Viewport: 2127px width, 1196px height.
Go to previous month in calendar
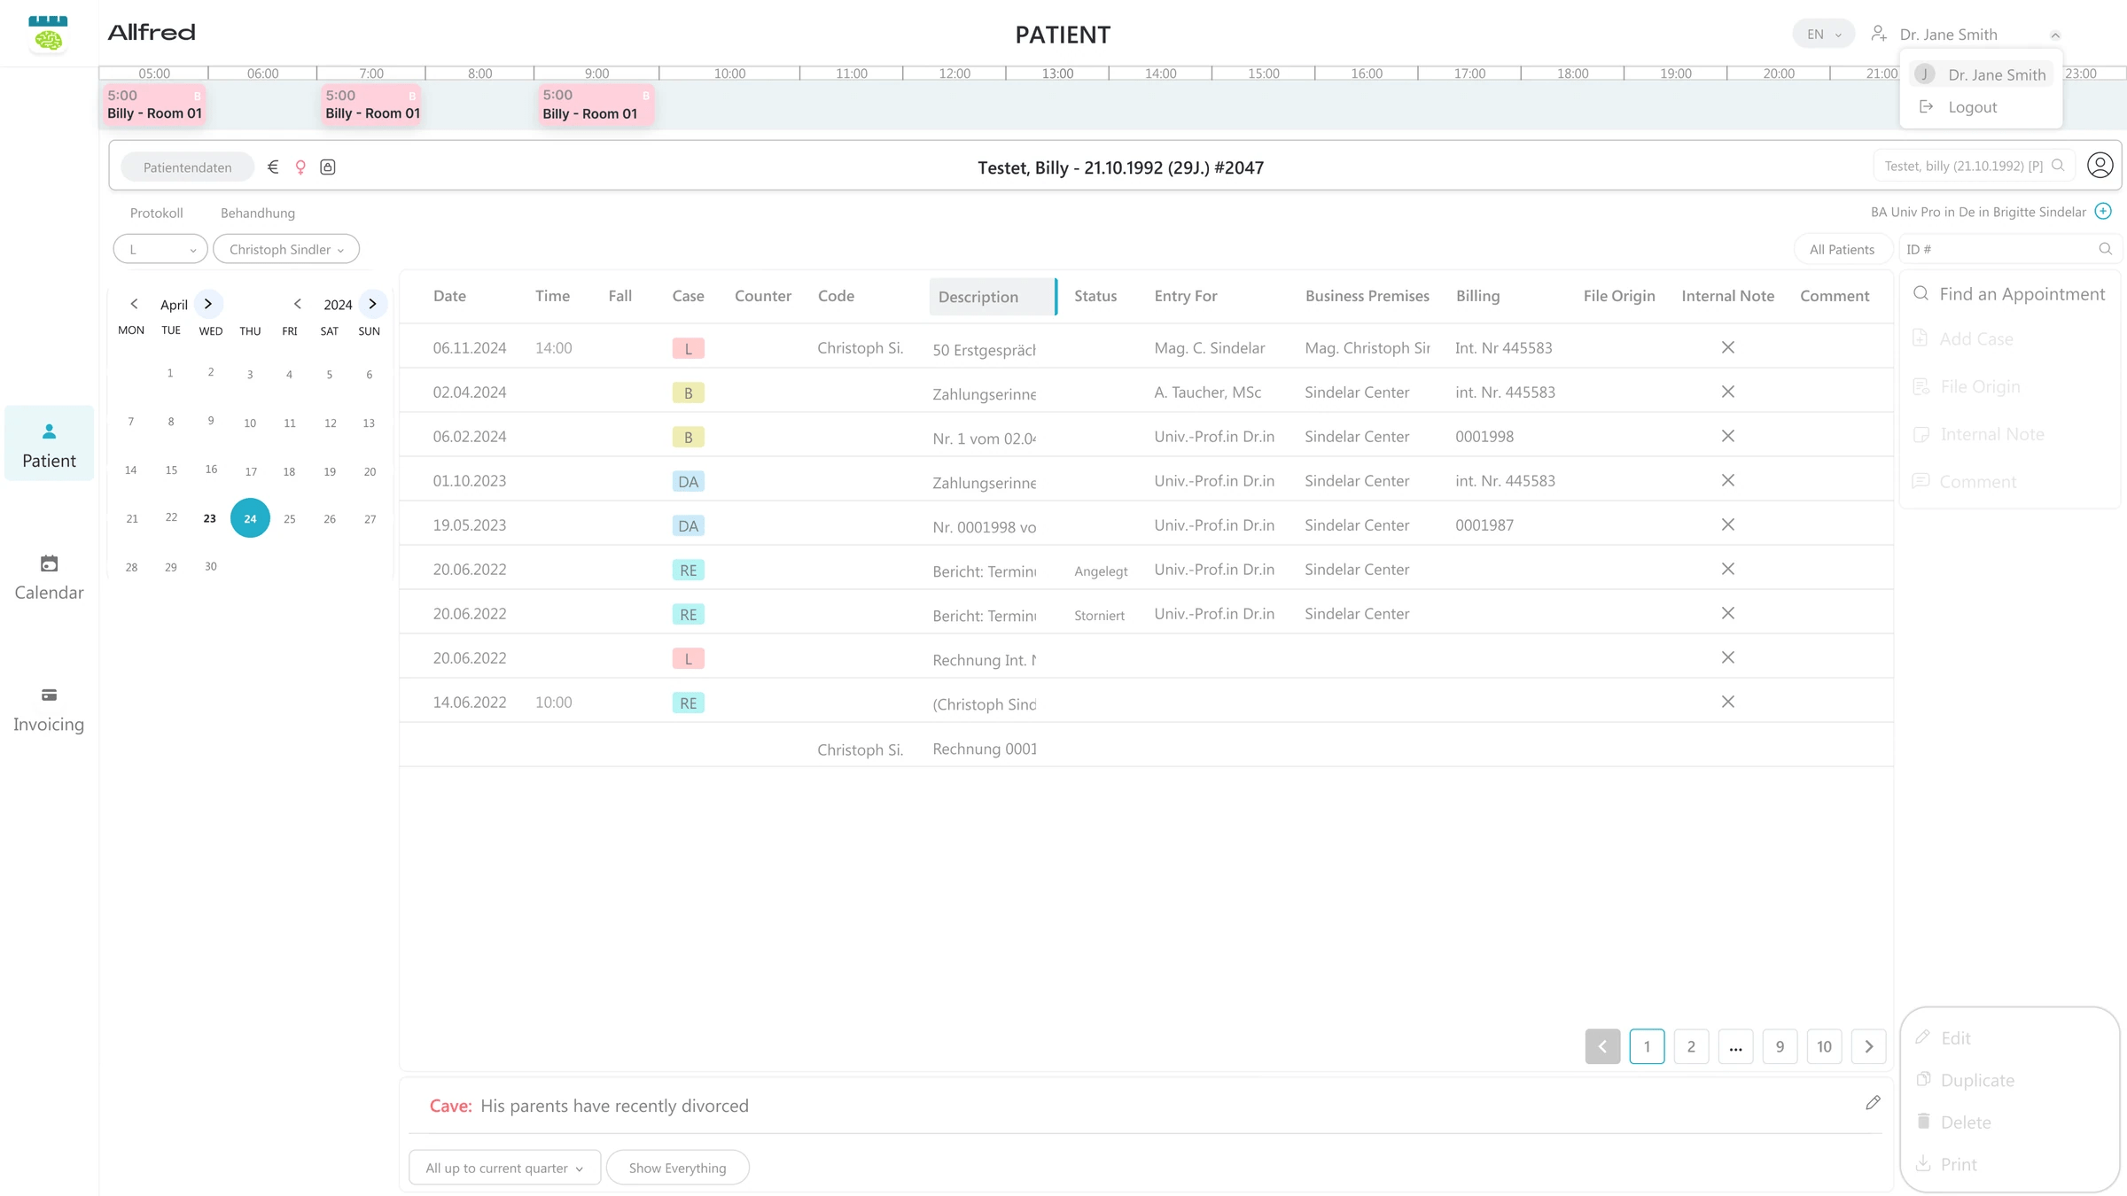[134, 304]
